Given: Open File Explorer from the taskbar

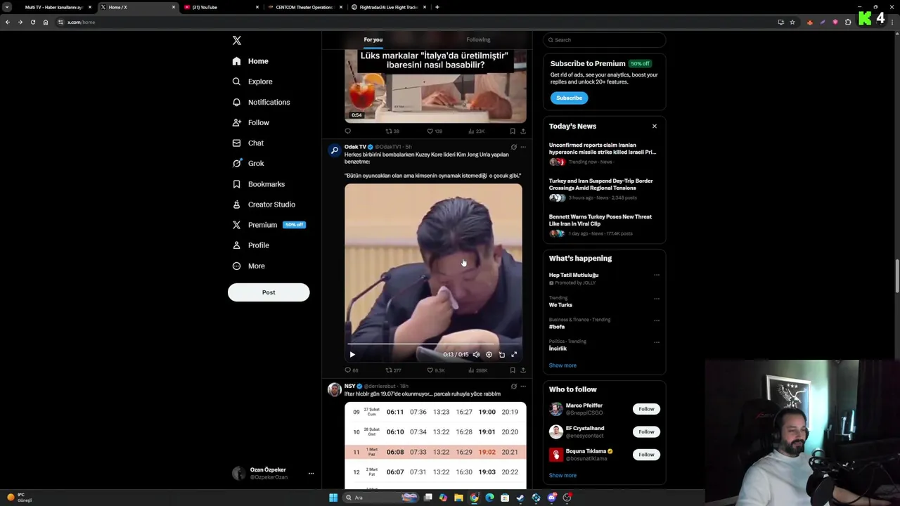Looking at the screenshot, I should pyautogui.click(x=458, y=498).
